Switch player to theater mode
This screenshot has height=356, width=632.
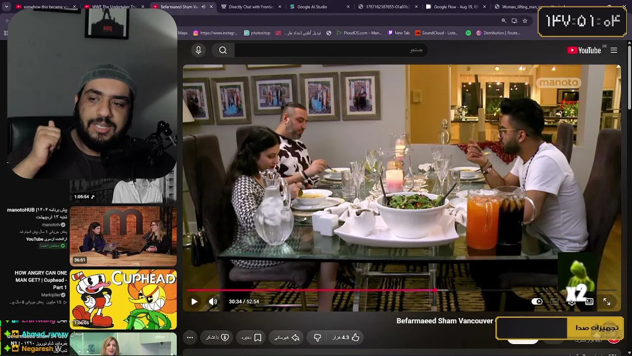click(x=589, y=302)
